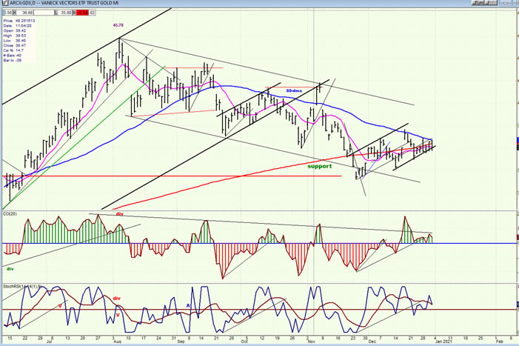Click the red 'div' label in the CCI panel

pos(118,213)
